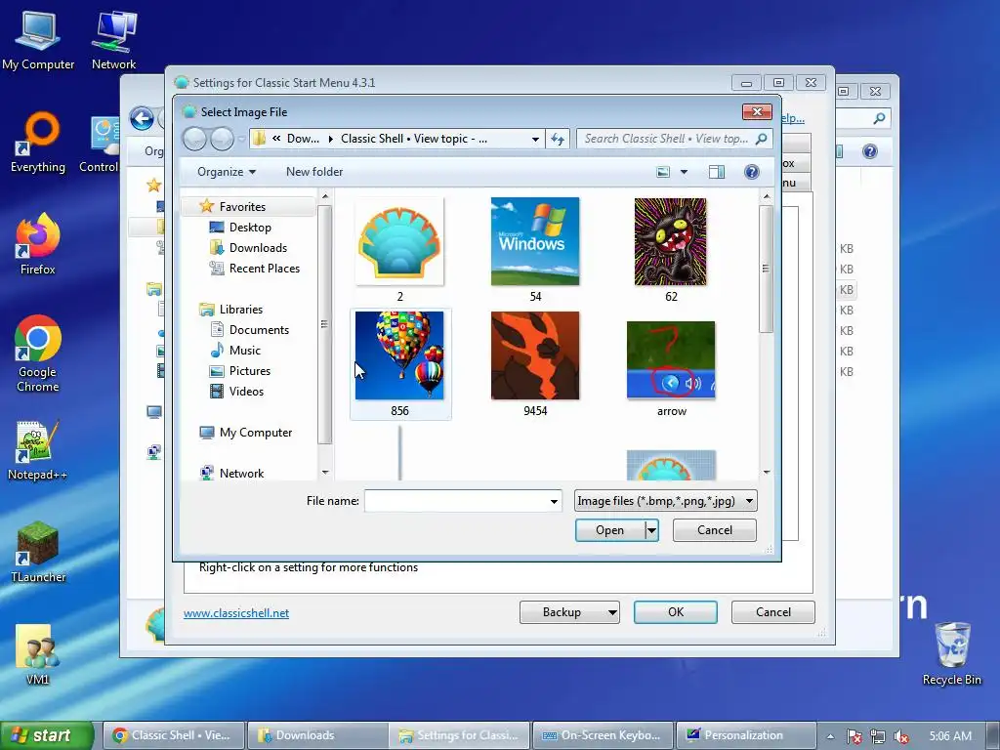Click the volume muted tray icon
1000x750 pixels.
[901, 736]
